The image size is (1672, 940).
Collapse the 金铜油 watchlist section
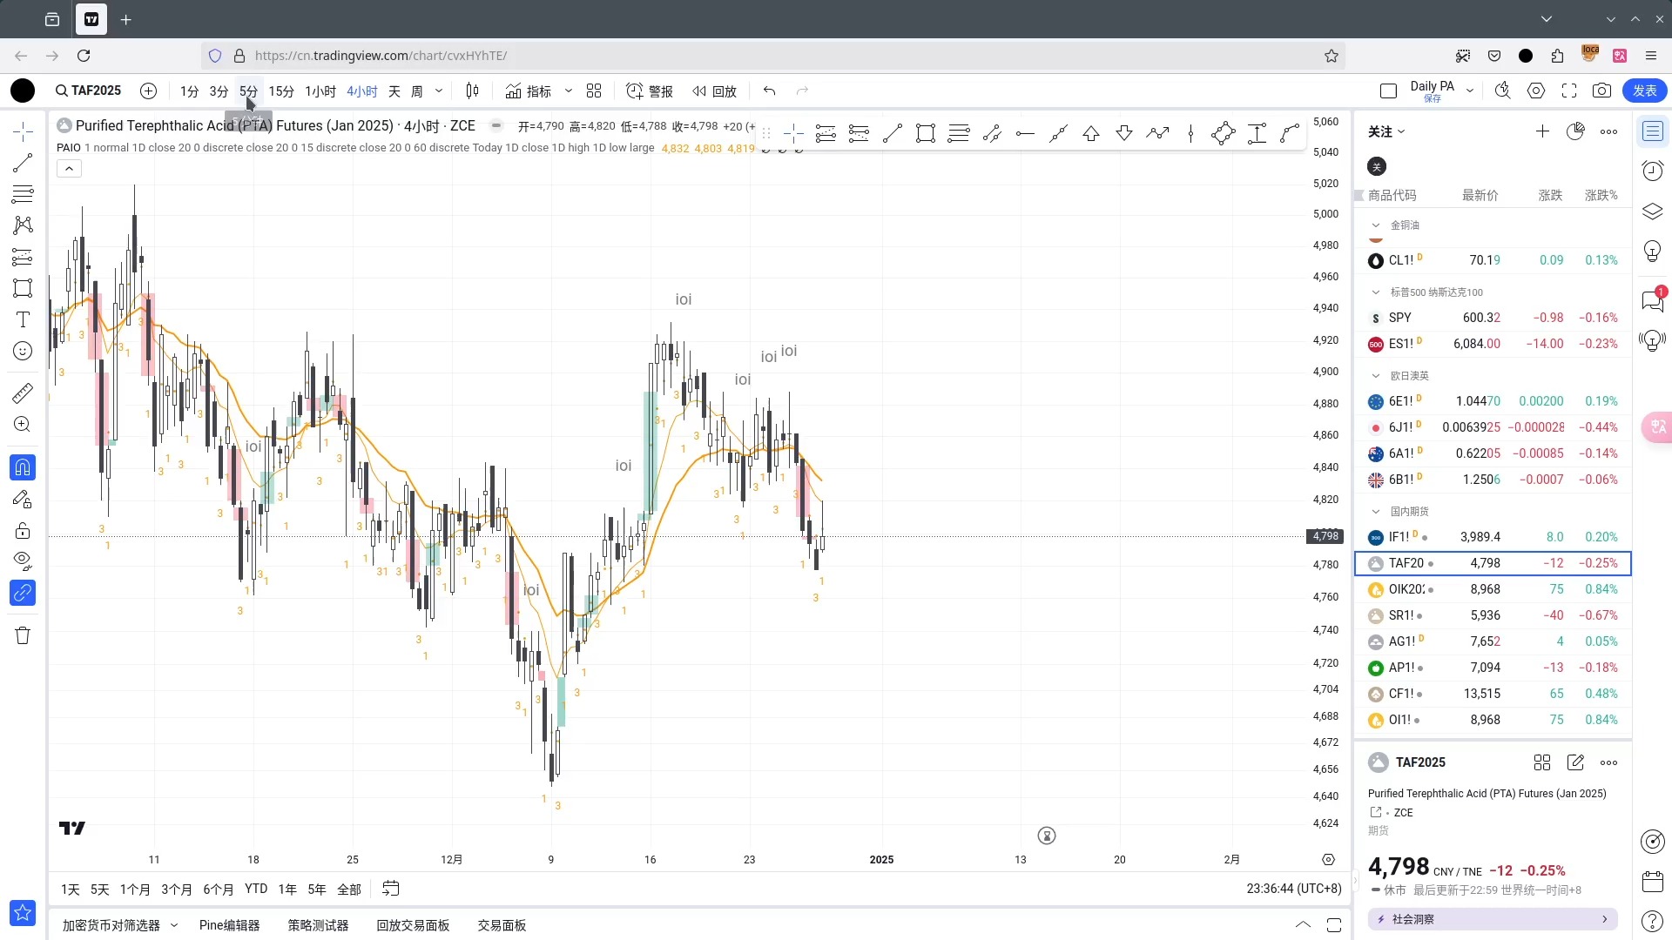[1376, 225]
